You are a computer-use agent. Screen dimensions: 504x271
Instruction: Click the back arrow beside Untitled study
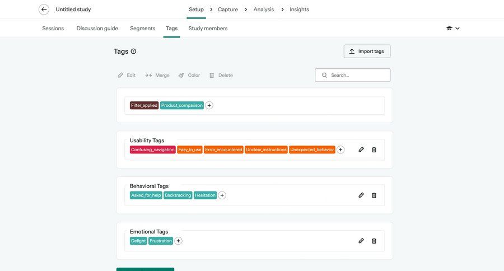44,10
